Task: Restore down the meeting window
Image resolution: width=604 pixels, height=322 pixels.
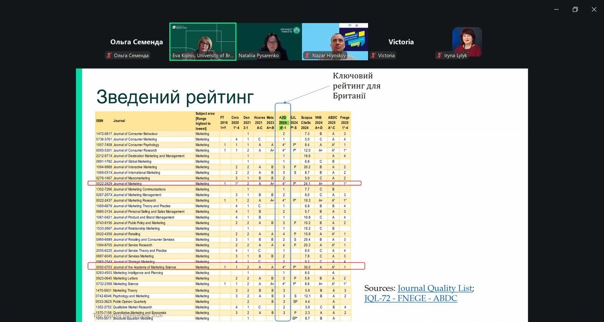Action: pos(575,9)
